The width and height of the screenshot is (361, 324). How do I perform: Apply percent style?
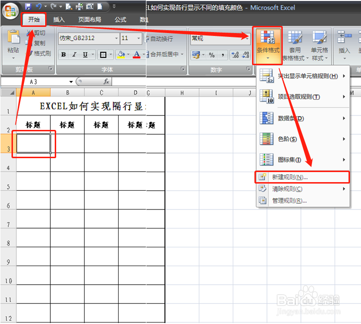click(212, 55)
